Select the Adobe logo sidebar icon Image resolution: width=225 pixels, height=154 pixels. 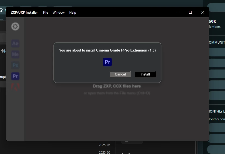point(15,87)
